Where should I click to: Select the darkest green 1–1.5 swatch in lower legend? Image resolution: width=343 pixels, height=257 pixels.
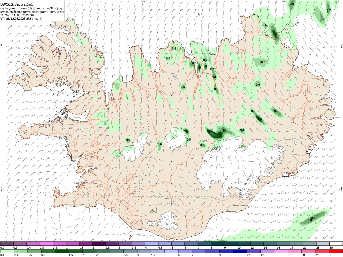pyautogui.click(x=62, y=251)
